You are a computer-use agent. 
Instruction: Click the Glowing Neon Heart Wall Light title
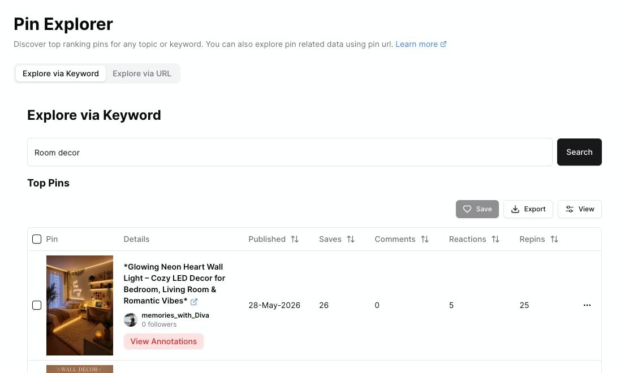point(174,284)
